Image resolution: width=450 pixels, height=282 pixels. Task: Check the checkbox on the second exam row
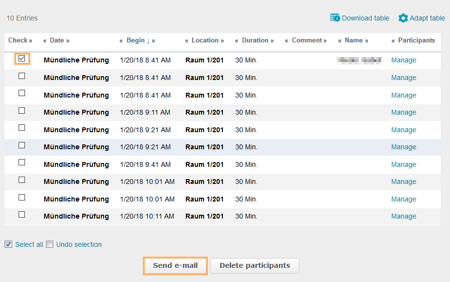click(22, 76)
